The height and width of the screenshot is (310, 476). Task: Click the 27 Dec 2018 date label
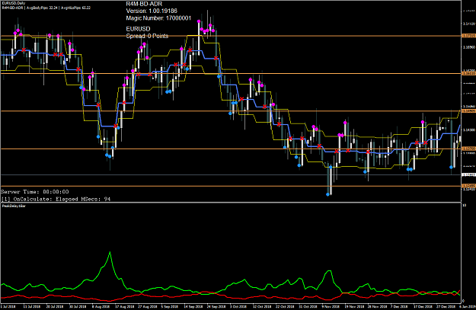(446, 307)
